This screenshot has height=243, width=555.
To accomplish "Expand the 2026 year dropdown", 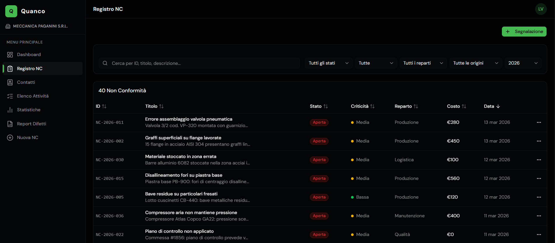I will 523,63.
